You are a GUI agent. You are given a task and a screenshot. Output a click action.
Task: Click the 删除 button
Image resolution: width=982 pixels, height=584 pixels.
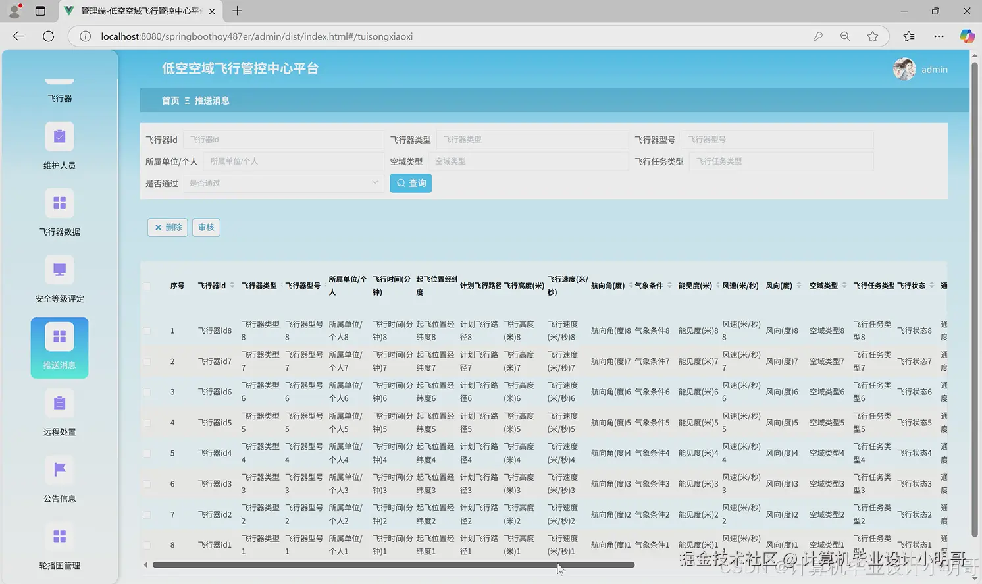[168, 227]
